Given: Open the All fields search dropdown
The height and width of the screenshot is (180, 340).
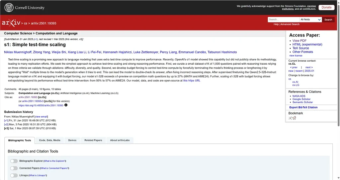Looking at the screenshot, I should click(x=310, y=20).
